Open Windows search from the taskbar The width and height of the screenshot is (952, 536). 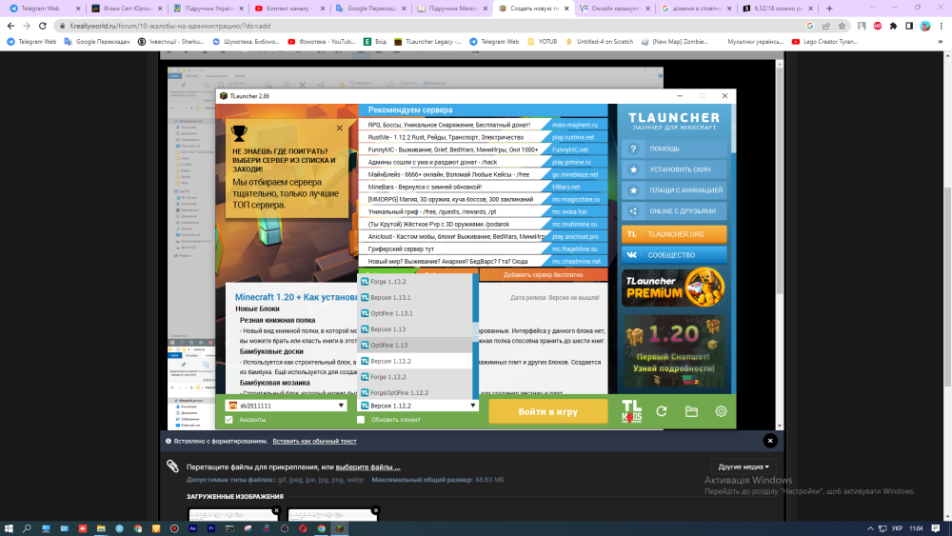tap(27, 528)
